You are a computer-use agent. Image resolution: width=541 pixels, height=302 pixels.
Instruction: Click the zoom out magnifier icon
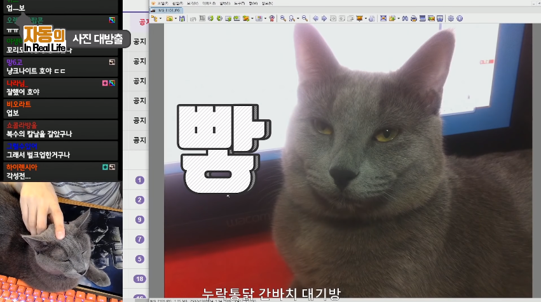pyautogui.click(x=305, y=18)
